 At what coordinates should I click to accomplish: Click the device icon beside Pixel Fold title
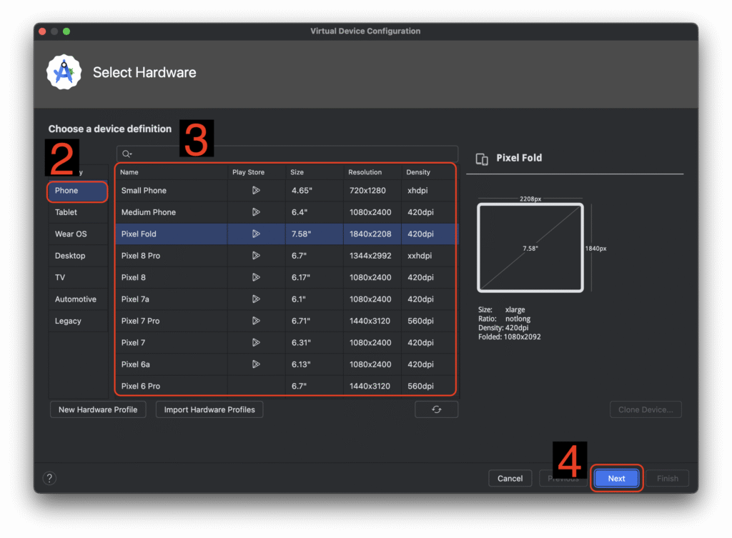[x=482, y=159]
